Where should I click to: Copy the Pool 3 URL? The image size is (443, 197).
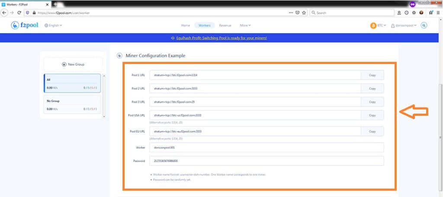click(372, 102)
